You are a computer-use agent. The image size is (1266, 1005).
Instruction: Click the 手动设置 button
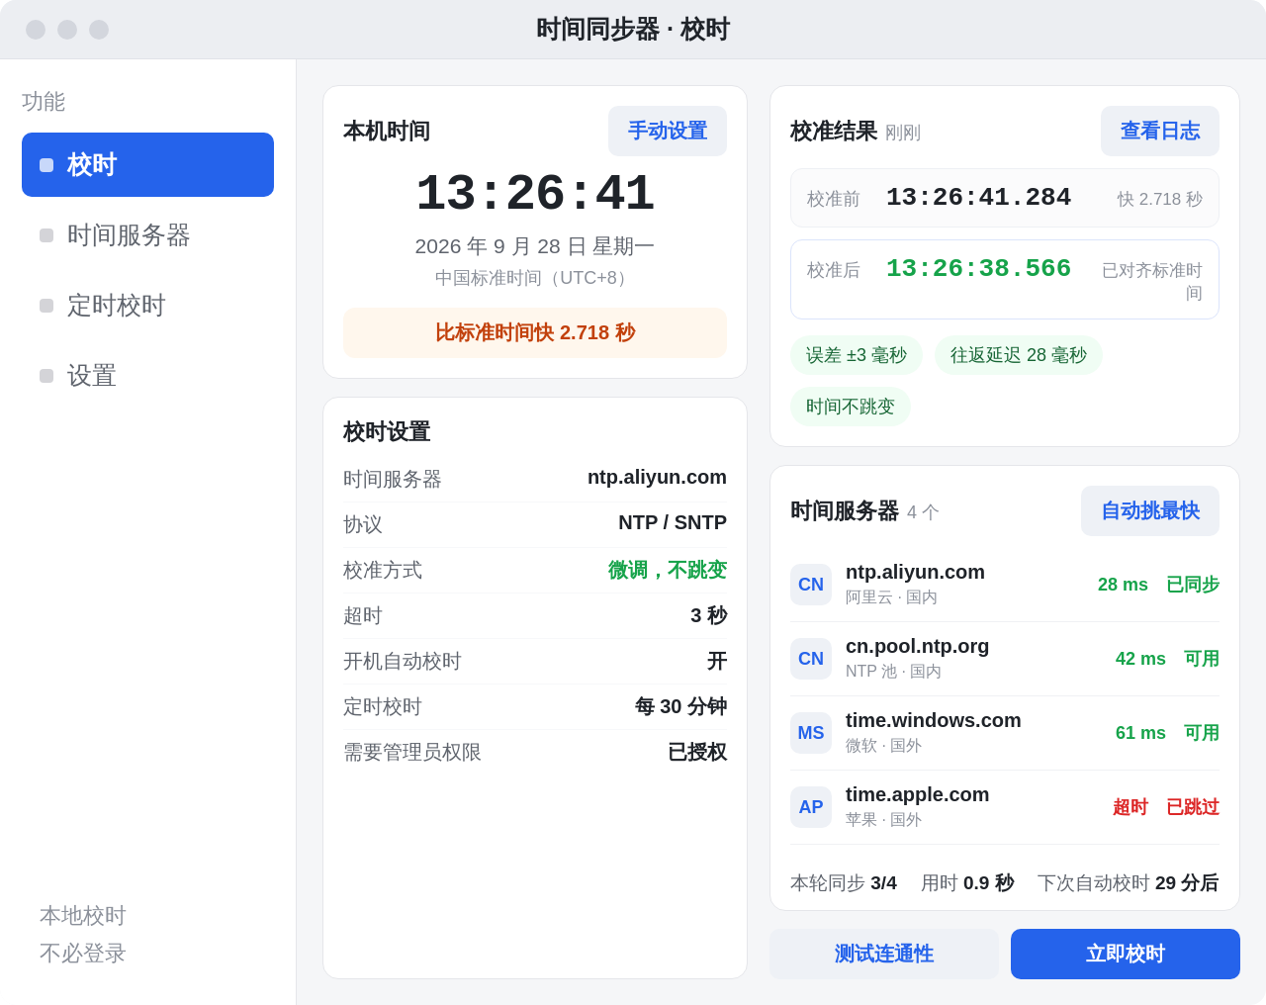coord(668,131)
